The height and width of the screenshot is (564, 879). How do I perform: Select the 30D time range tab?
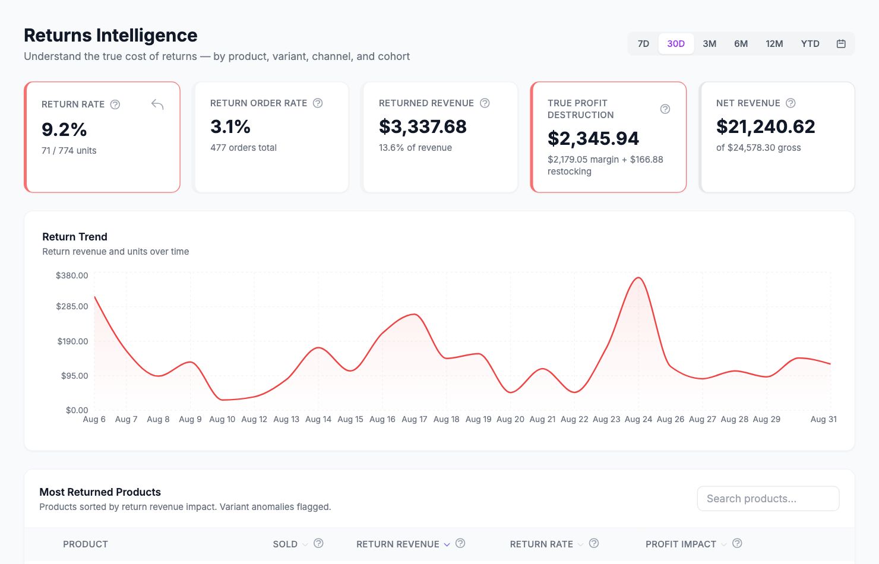[676, 43]
